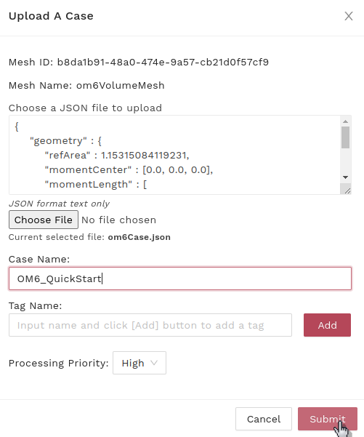The height and width of the screenshot is (437, 364).
Task: Click into the Tag Name input field
Action: [x=150, y=325]
